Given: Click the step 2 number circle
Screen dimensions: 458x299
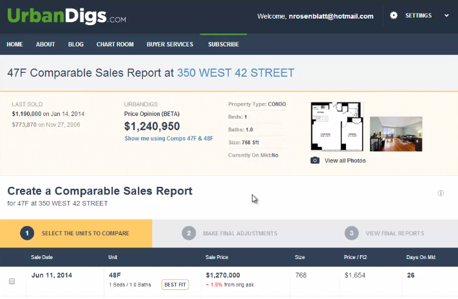Looking at the screenshot, I should click(188, 233).
